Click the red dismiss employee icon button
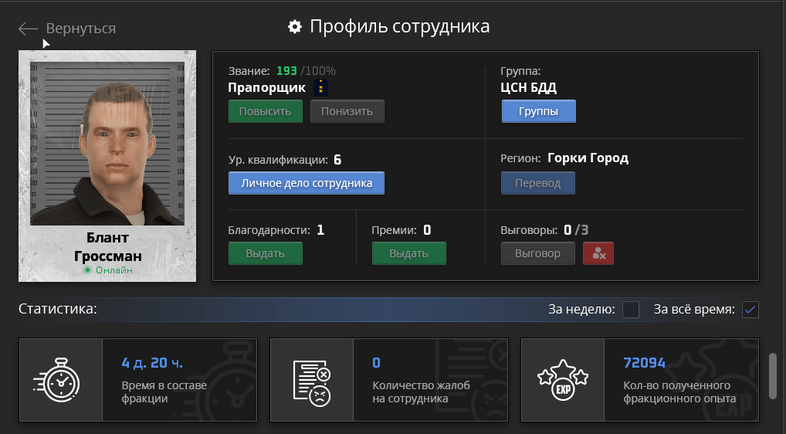The image size is (786, 434). tap(598, 253)
